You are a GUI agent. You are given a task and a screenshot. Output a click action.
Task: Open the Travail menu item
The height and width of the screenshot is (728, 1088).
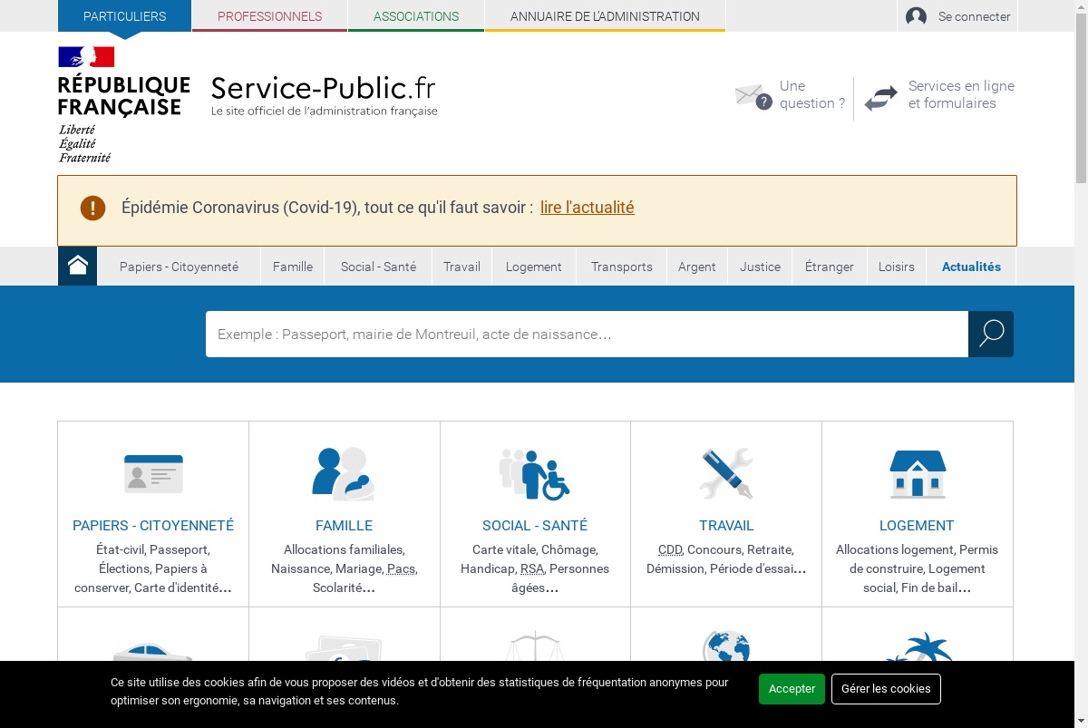[x=461, y=267]
